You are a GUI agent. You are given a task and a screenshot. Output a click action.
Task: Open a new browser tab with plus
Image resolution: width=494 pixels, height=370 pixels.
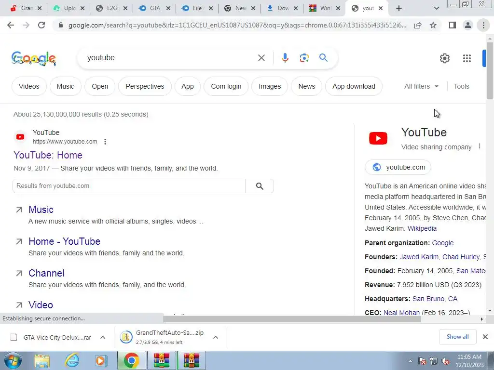click(399, 8)
